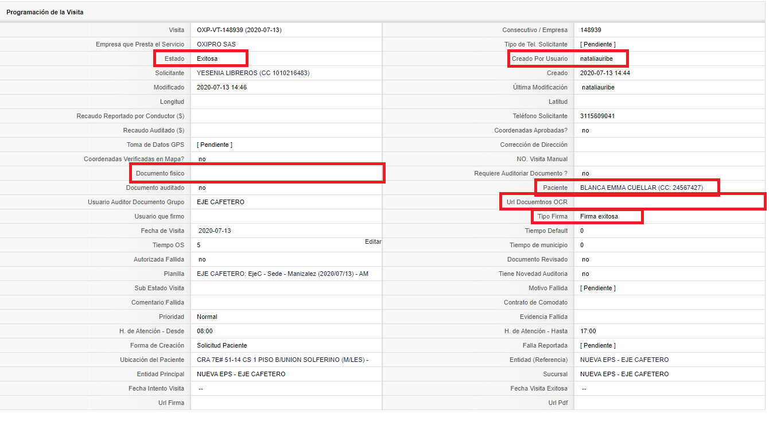Click the empty Documento fisico field

[286, 173]
